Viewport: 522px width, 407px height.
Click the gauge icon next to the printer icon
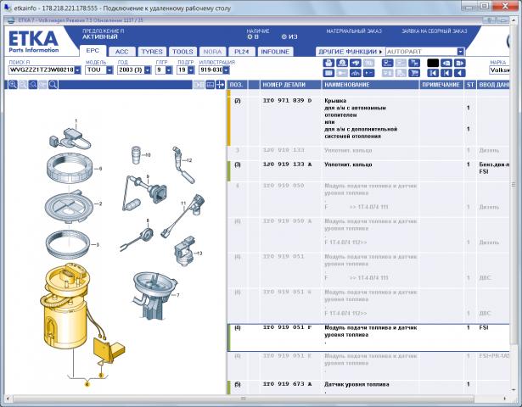[x=342, y=63]
